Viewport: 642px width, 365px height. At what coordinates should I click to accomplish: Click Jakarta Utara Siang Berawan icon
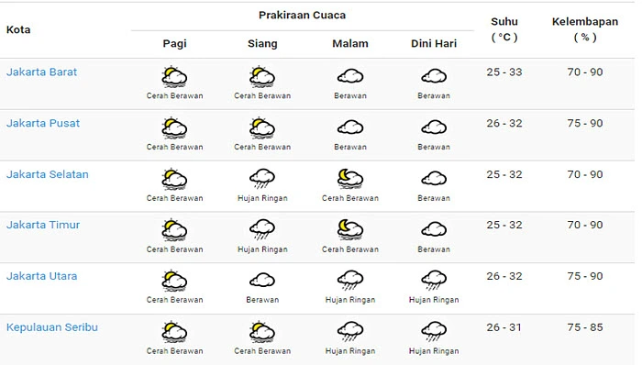click(262, 281)
